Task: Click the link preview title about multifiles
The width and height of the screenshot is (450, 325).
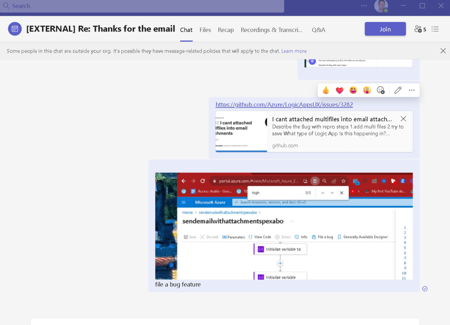Action: [332, 119]
